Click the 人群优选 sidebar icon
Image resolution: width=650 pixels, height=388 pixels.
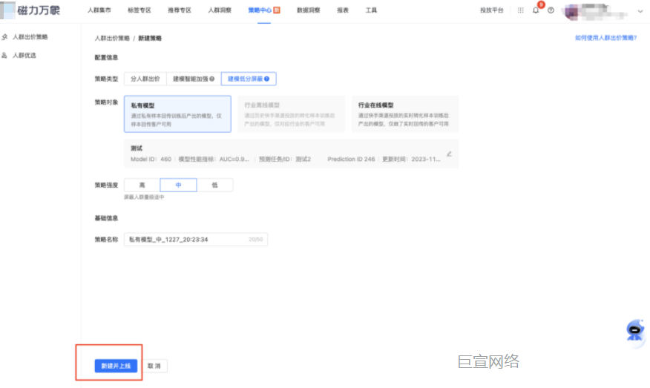pyautogui.click(x=4, y=55)
